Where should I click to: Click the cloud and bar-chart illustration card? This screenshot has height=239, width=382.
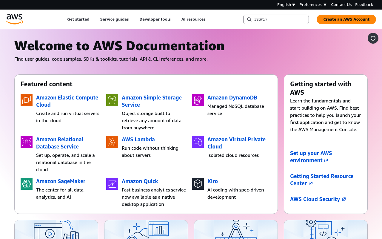tap(146, 229)
